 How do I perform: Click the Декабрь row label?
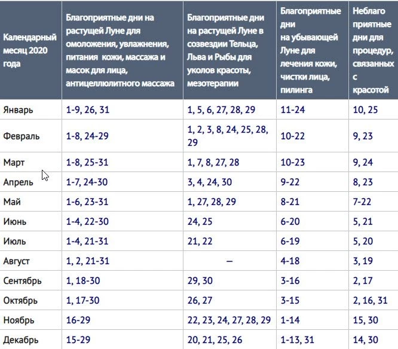[21, 340]
